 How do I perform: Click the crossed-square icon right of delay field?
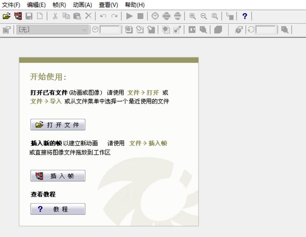point(129,30)
